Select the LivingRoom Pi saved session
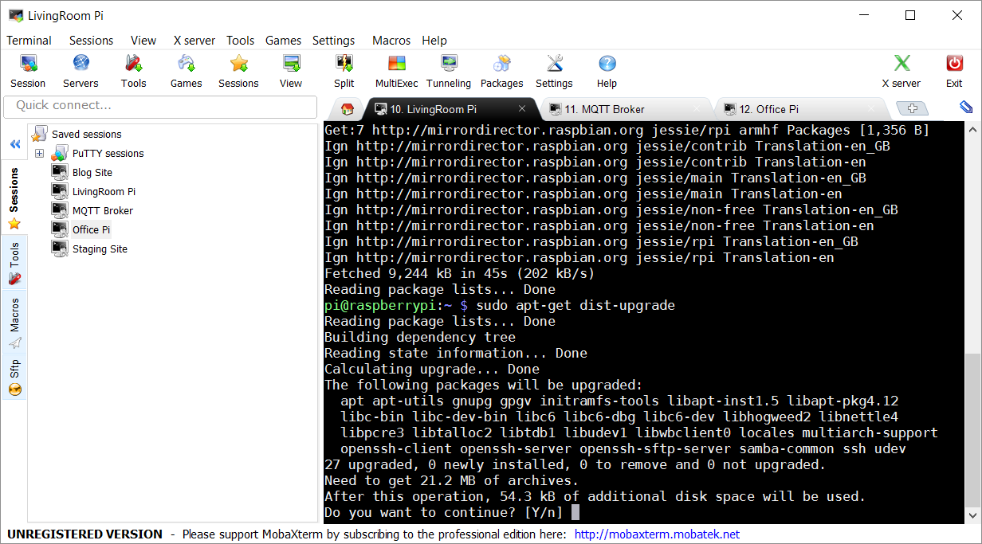This screenshot has width=982, height=544. (x=93, y=191)
